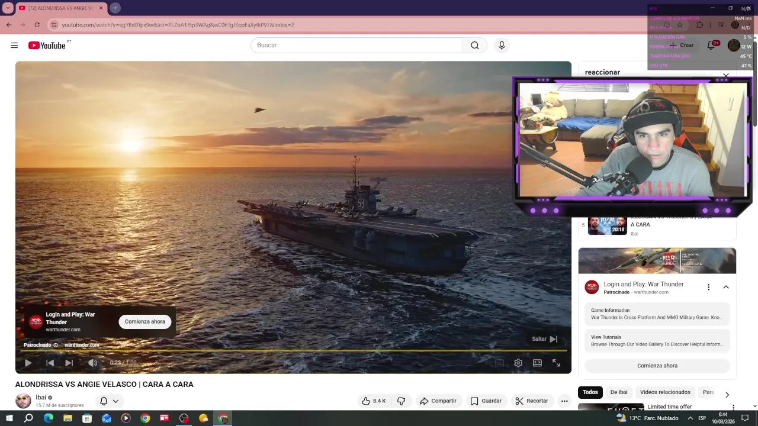Screen dimensions: 758x426
Task: Click Comienza ahora on video ad overlay
Action: [145, 321]
